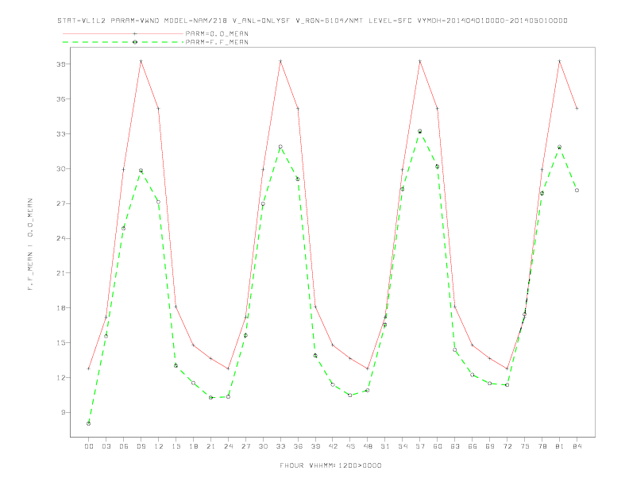Click the FHOUR VHHMM x-axis title
This screenshot has height=486, width=629.
tap(330, 465)
